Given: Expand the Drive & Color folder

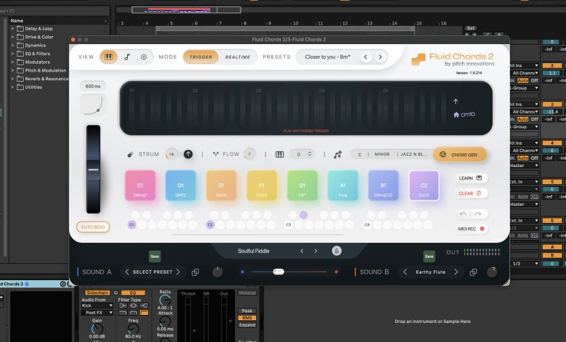Looking at the screenshot, I should pyautogui.click(x=13, y=37).
